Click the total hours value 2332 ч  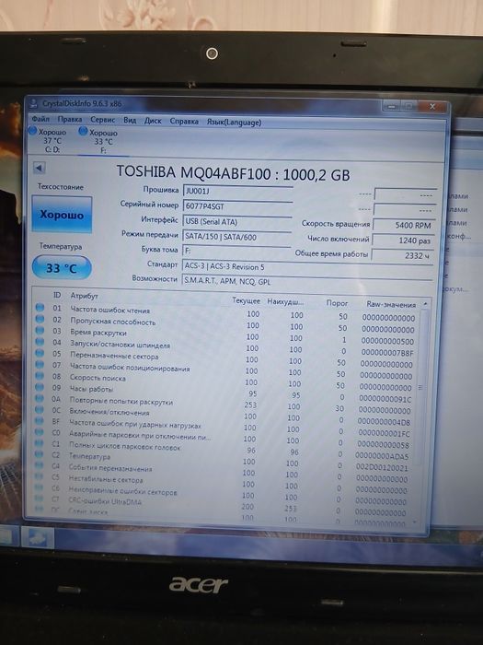[x=402, y=255]
